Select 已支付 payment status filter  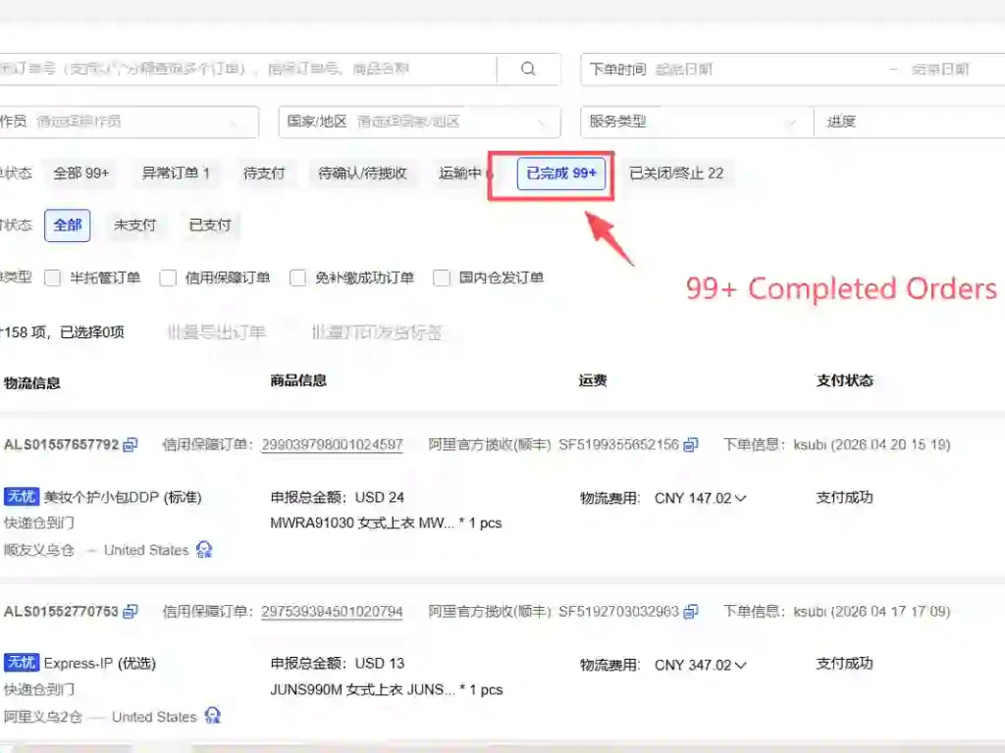pos(210,226)
